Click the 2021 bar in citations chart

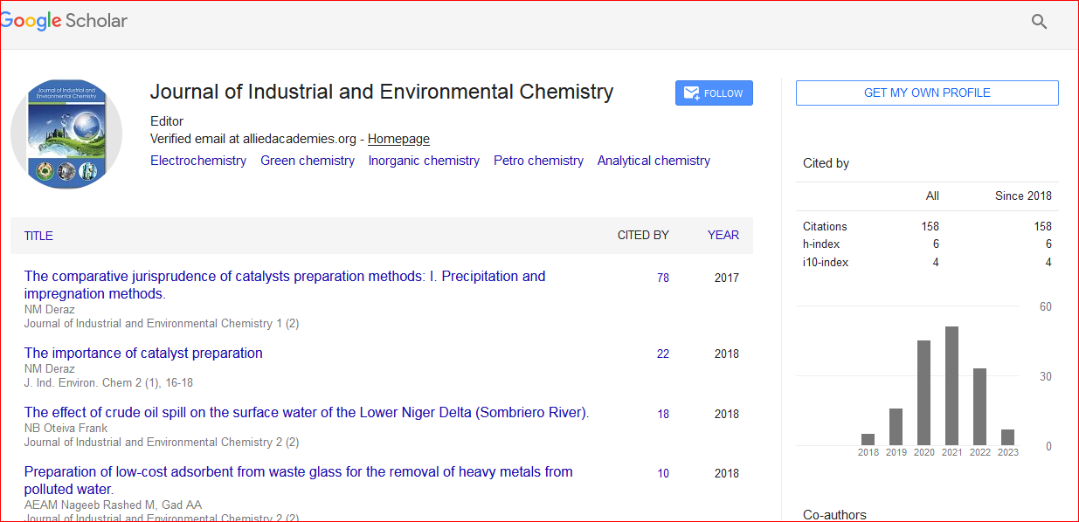(x=951, y=385)
